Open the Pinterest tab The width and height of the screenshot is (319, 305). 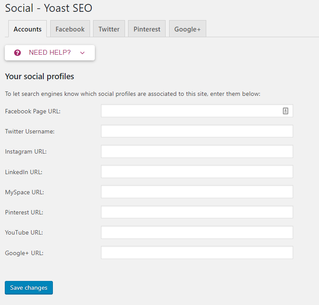tap(147, 29)
